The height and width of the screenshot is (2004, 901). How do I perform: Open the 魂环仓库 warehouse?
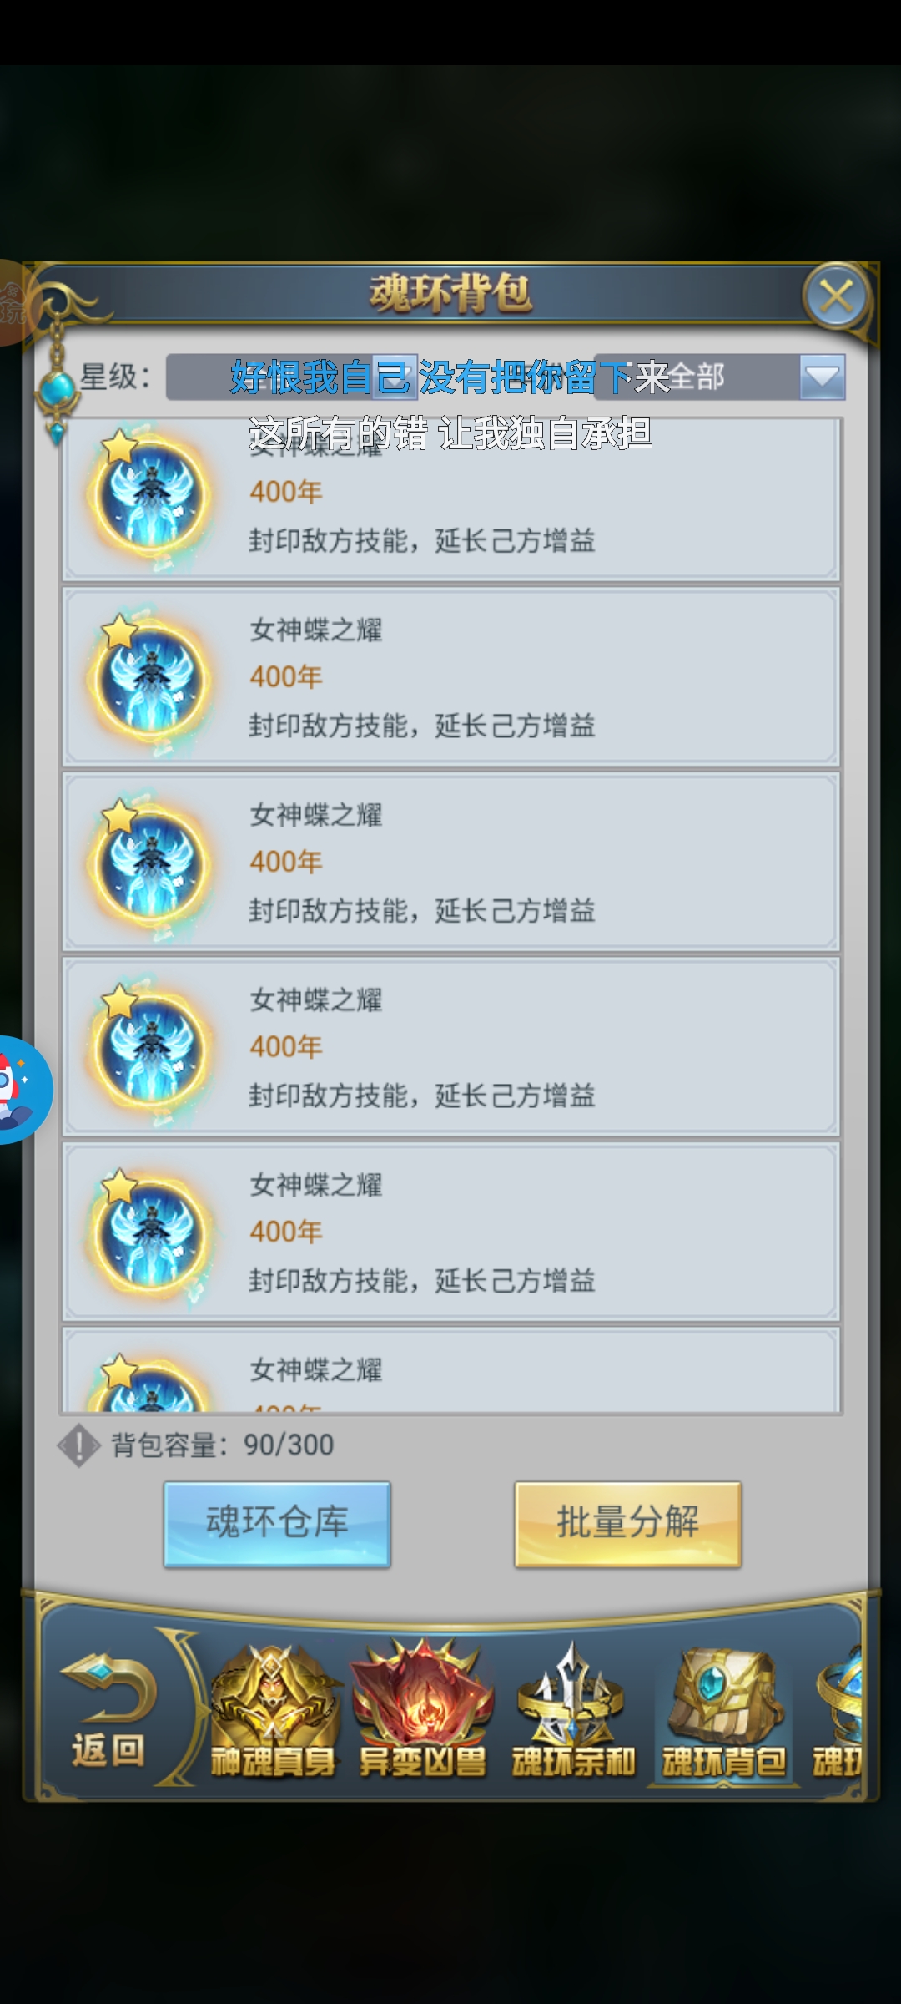277,1523
